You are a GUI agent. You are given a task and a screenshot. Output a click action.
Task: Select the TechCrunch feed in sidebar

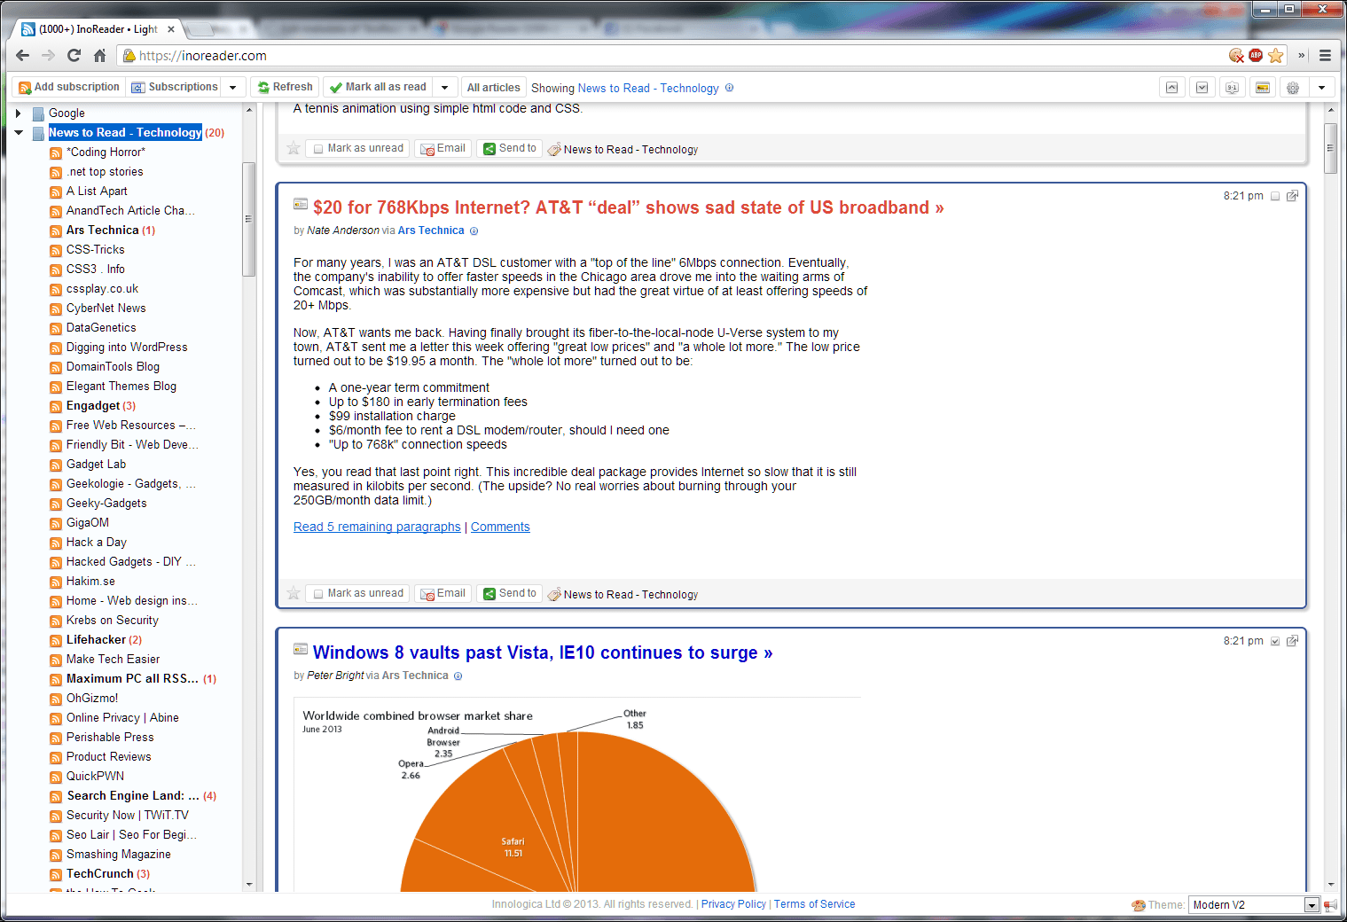click(100, 874)
